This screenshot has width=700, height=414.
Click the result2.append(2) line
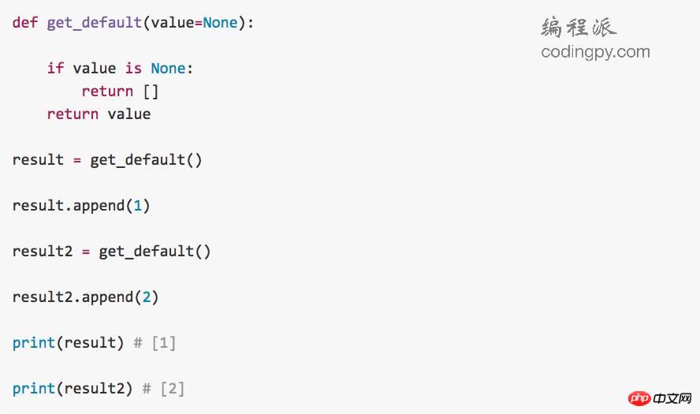point(86,297)
